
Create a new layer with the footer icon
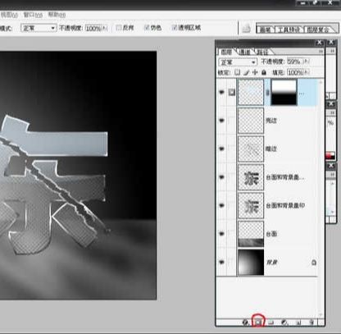298,323
